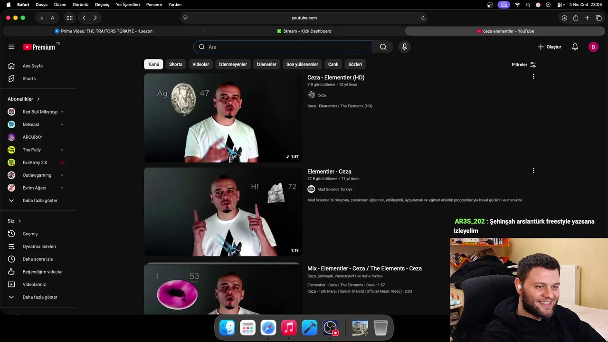Open Oynatma listeleri playlists
608x342 pixels.
coord(38,247)
